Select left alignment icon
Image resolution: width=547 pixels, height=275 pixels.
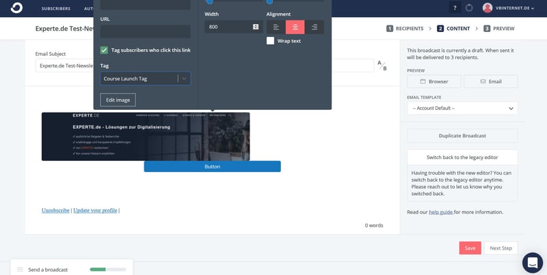click(276, 27)
